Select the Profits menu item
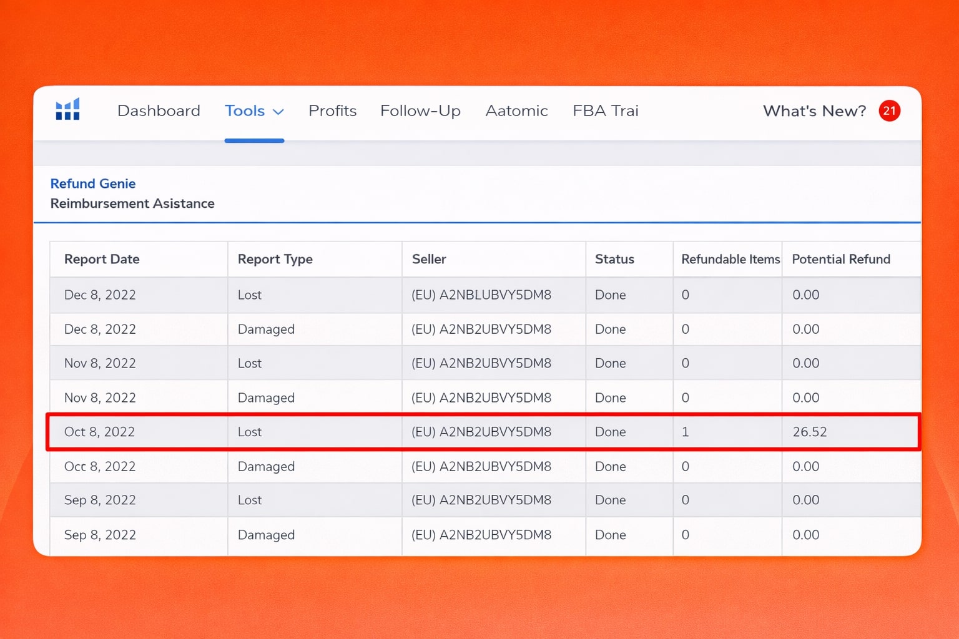This screenshot has height=639, width=959. (332, 110)
